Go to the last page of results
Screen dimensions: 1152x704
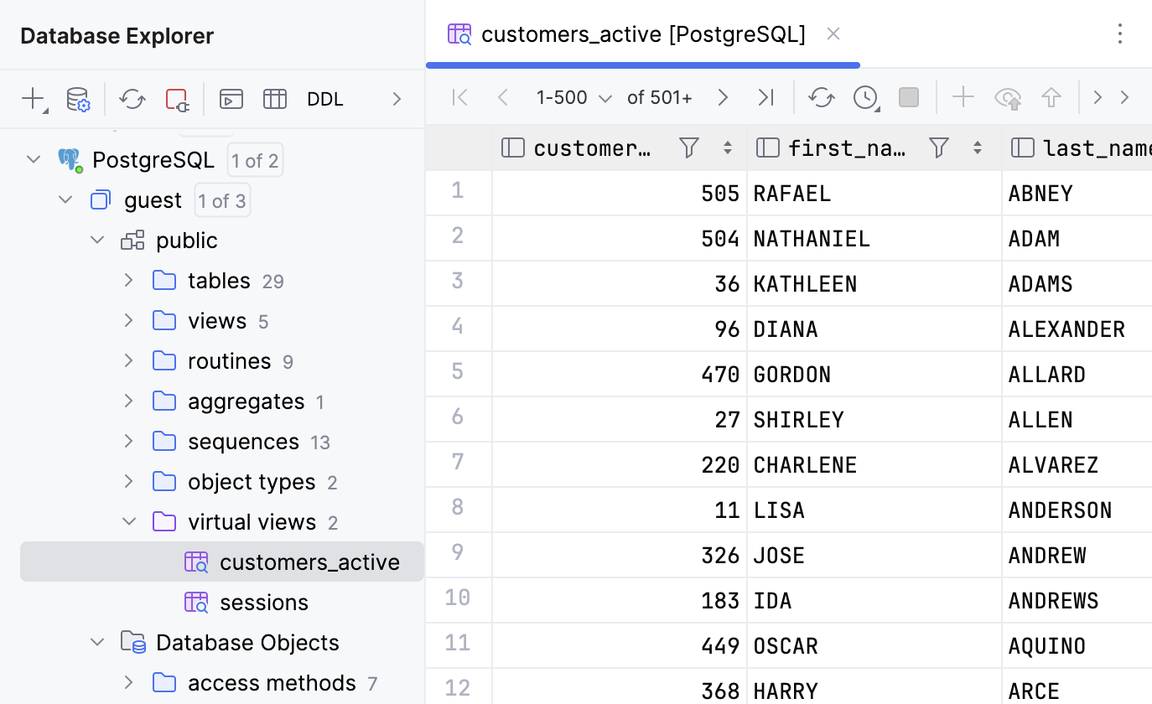point(765,97)
